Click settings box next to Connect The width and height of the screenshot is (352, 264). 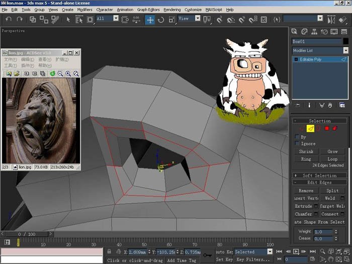point(342,214)
